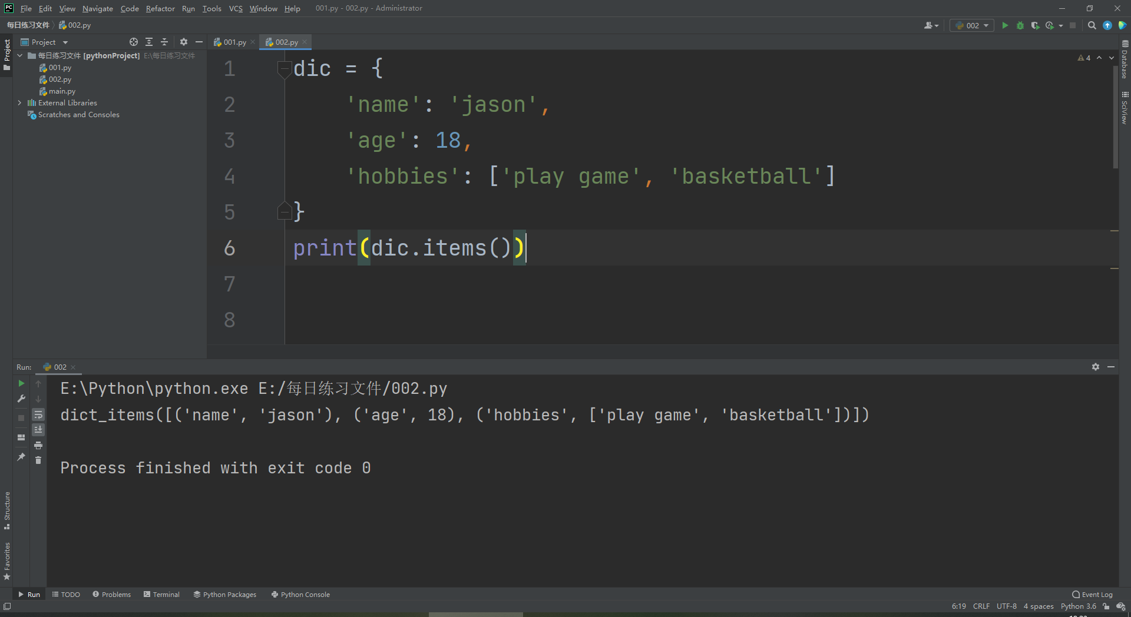Click the blue IDE update arrow icon
The image size is (1131, 617).
click(x=1107, y=25)
